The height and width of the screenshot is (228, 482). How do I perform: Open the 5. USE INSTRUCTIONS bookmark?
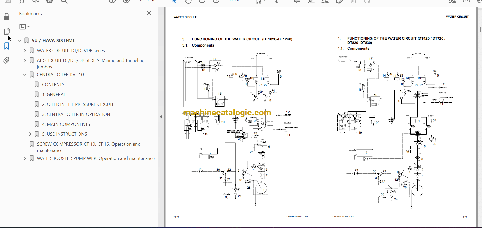64,134
